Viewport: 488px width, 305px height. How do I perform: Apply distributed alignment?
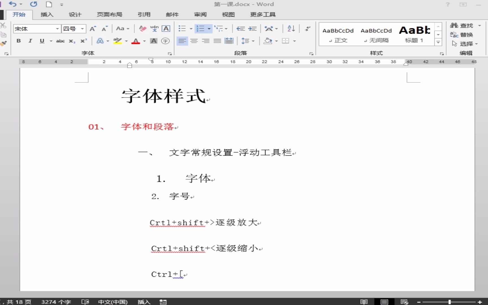click(229, 41)
